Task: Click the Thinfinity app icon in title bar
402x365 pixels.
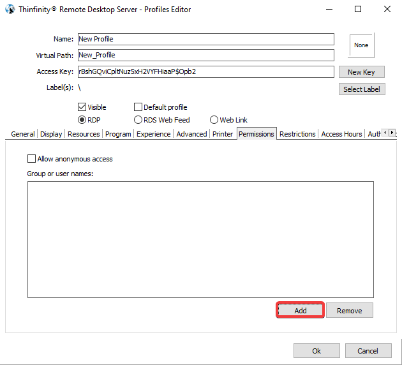Action: (10, 9)
